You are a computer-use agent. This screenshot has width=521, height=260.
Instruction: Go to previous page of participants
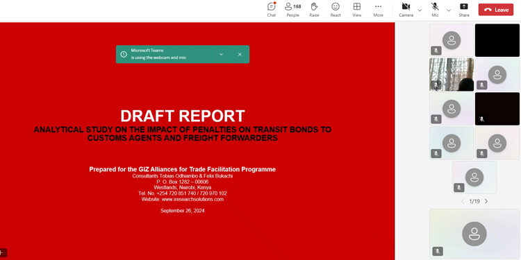[x=463, y=201]
